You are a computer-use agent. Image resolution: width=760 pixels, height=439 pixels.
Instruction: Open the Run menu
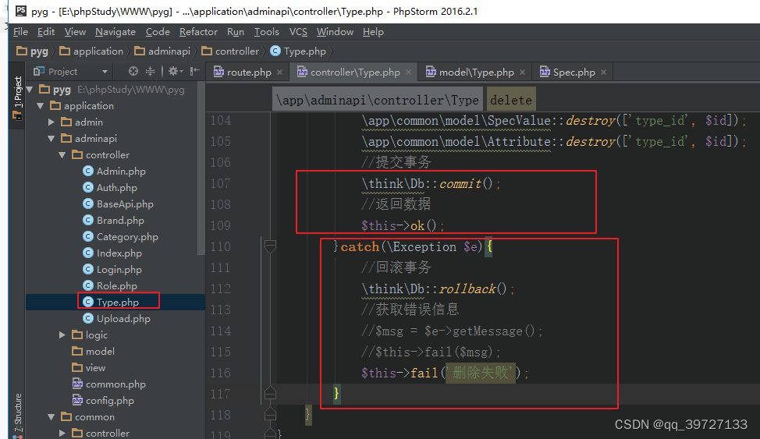(x=236, y=32)
